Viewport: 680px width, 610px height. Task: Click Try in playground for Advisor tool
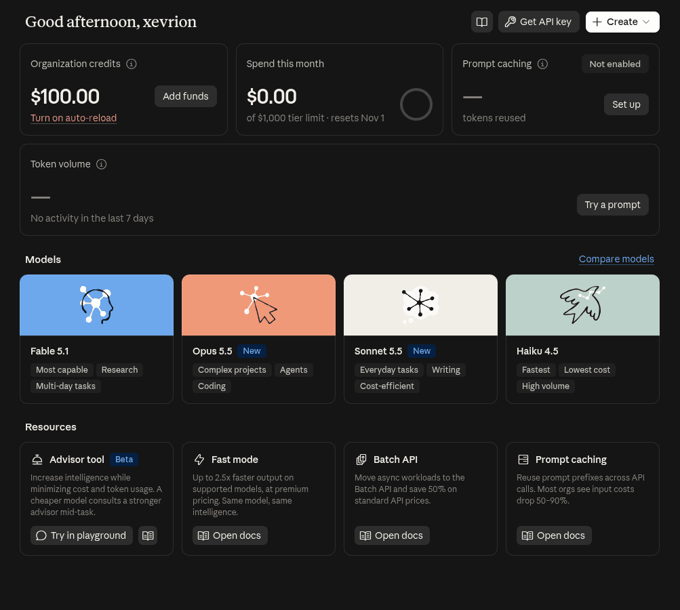[81, 535]
